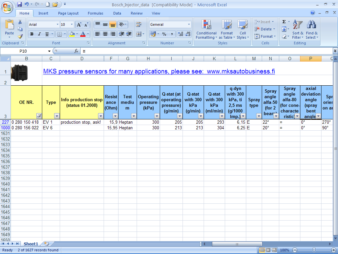338x254 pixels.
Task: Open Conditional Formatting options
Action: tap(206, 29)
